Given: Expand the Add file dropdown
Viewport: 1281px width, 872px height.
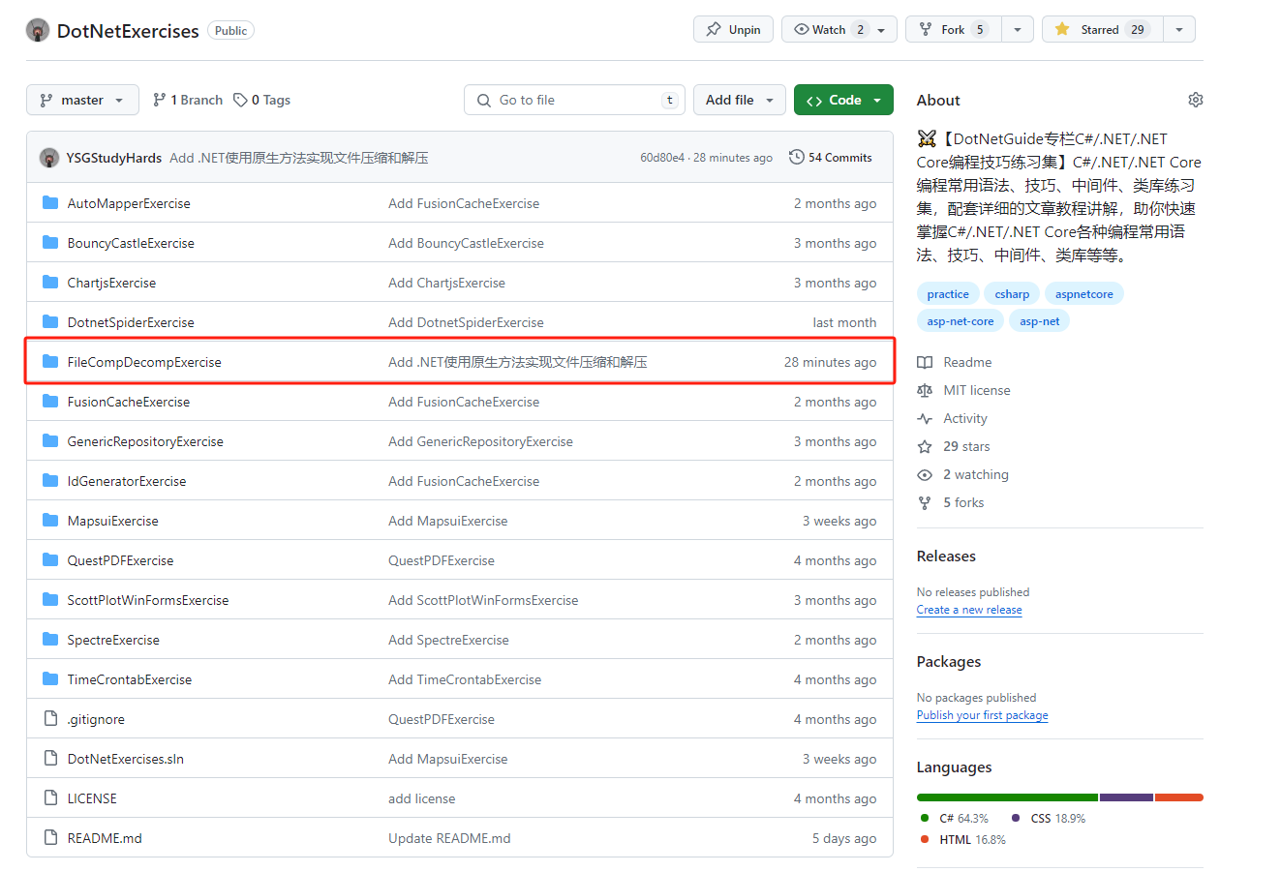Looking at the screenshot, I should click(740, 100).
